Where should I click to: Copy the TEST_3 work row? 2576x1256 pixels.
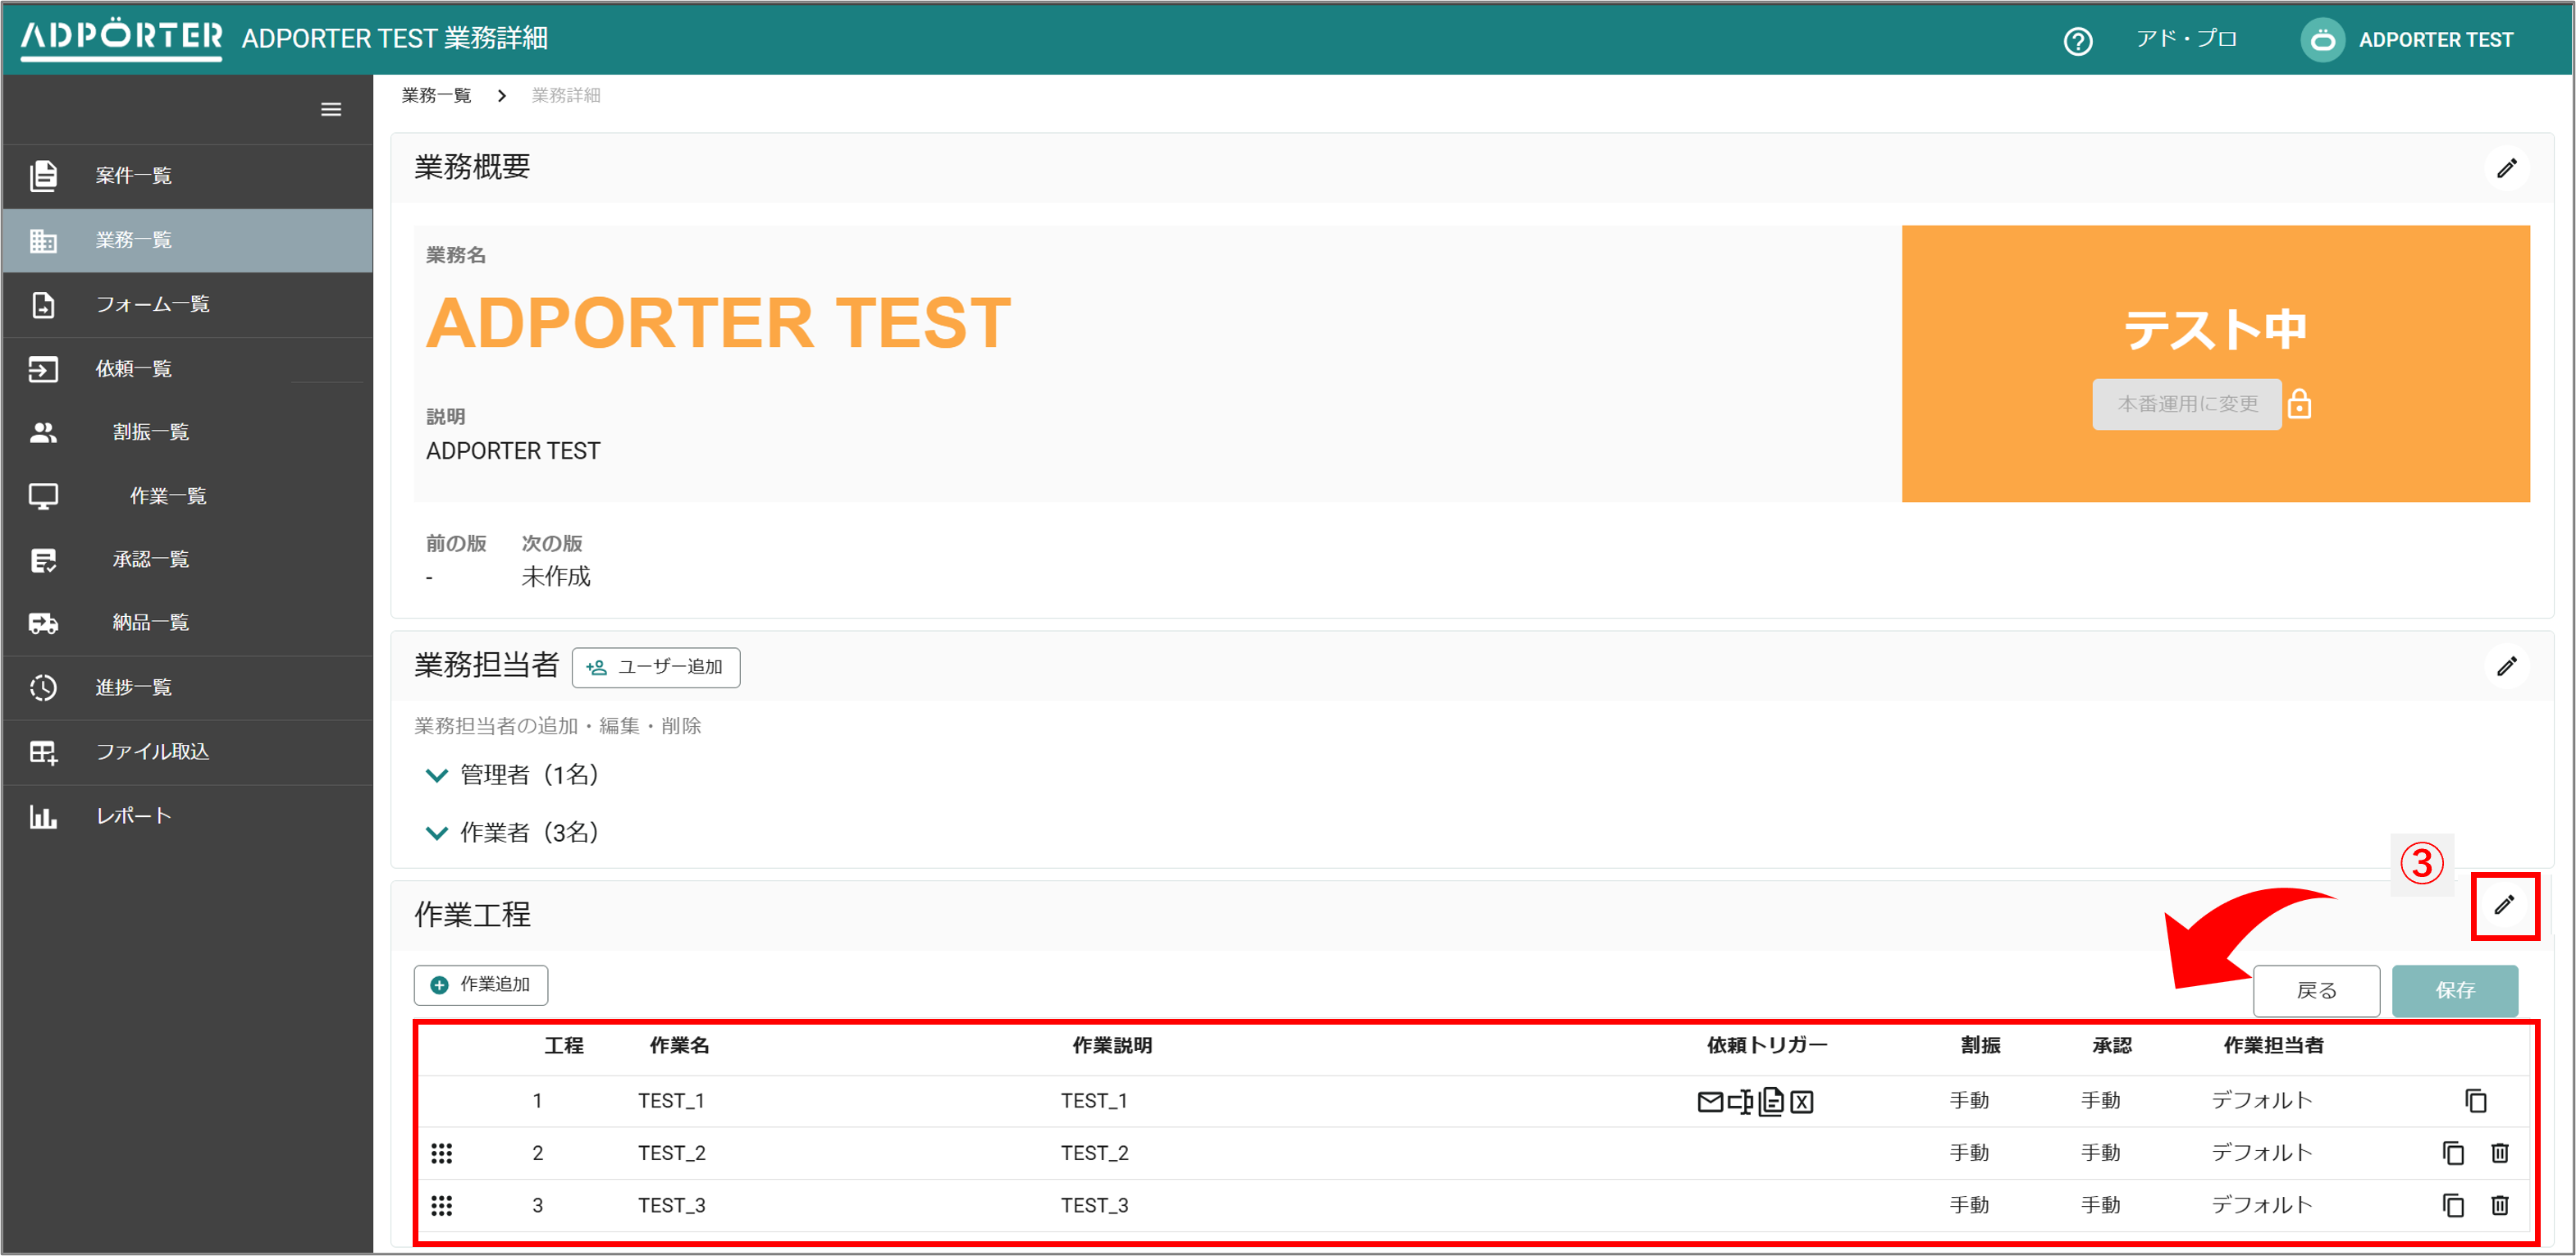[2453, 1205]
